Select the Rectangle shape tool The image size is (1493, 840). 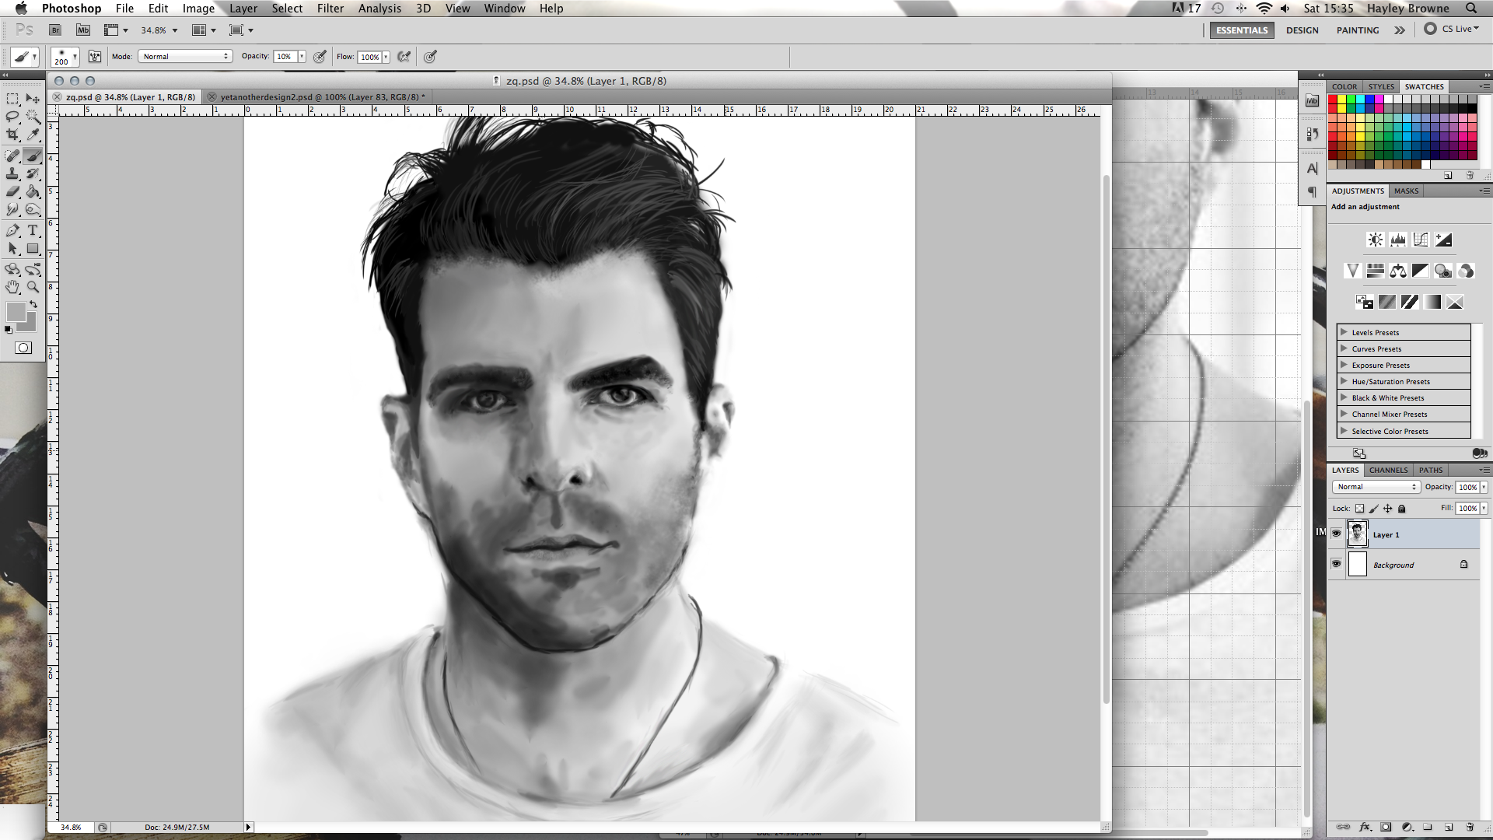pos(33,248)
